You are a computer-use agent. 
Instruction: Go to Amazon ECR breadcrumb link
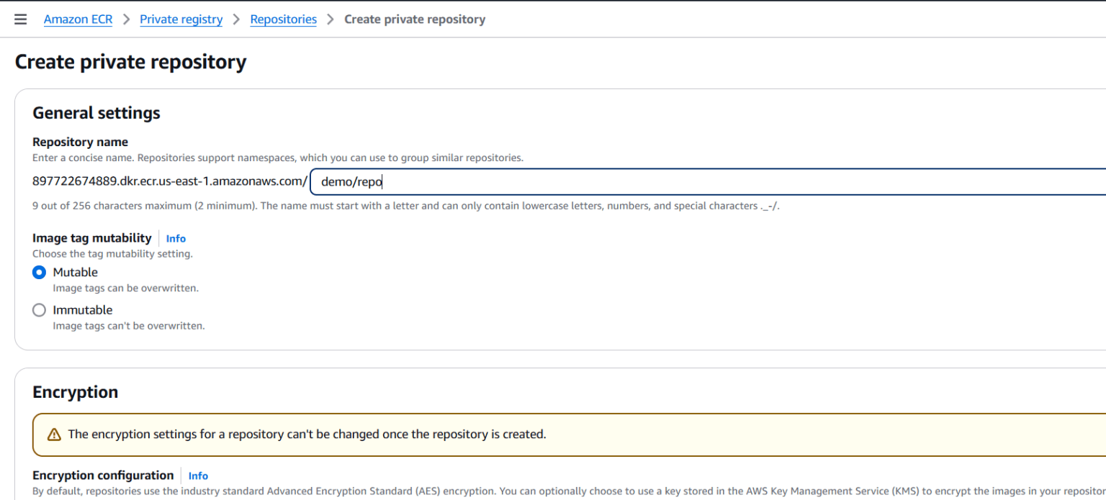point(78,19)
